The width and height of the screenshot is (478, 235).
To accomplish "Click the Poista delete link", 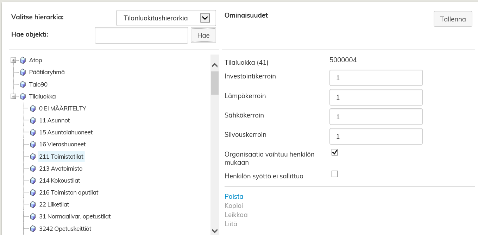I will coord(234,196).
